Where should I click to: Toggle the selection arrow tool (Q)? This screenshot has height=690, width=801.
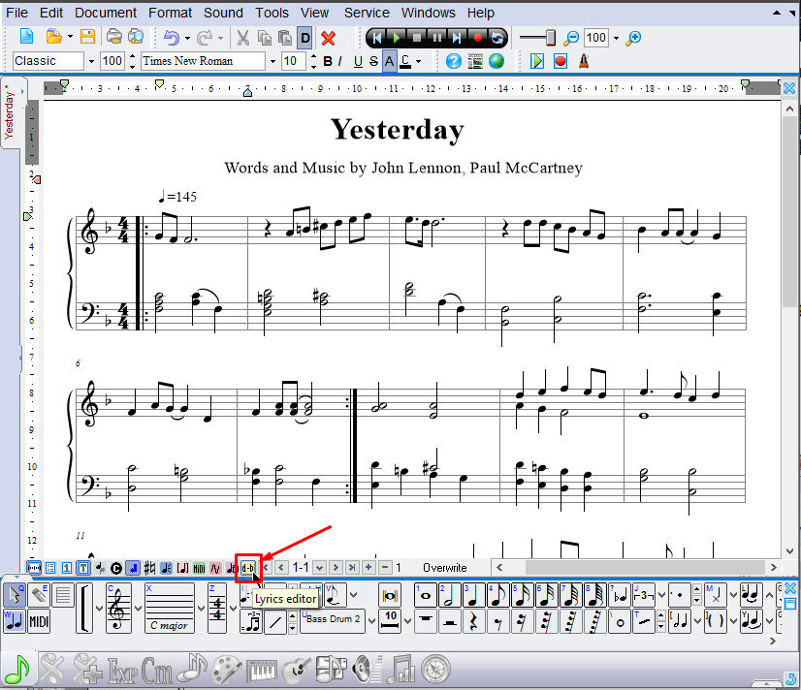point(15,595)
